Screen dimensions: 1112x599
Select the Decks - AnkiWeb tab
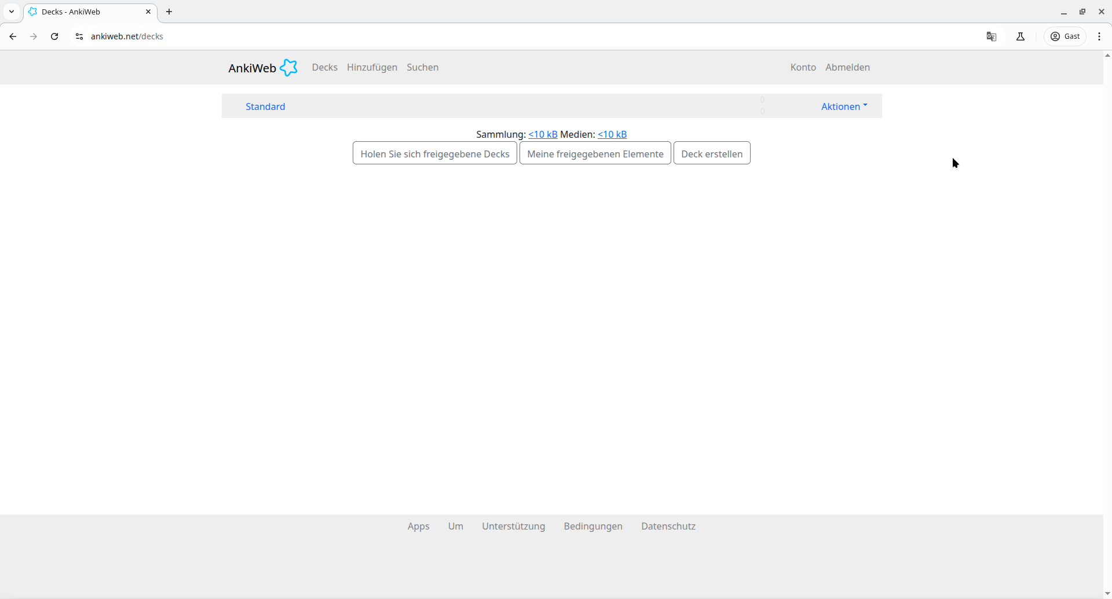90,12
